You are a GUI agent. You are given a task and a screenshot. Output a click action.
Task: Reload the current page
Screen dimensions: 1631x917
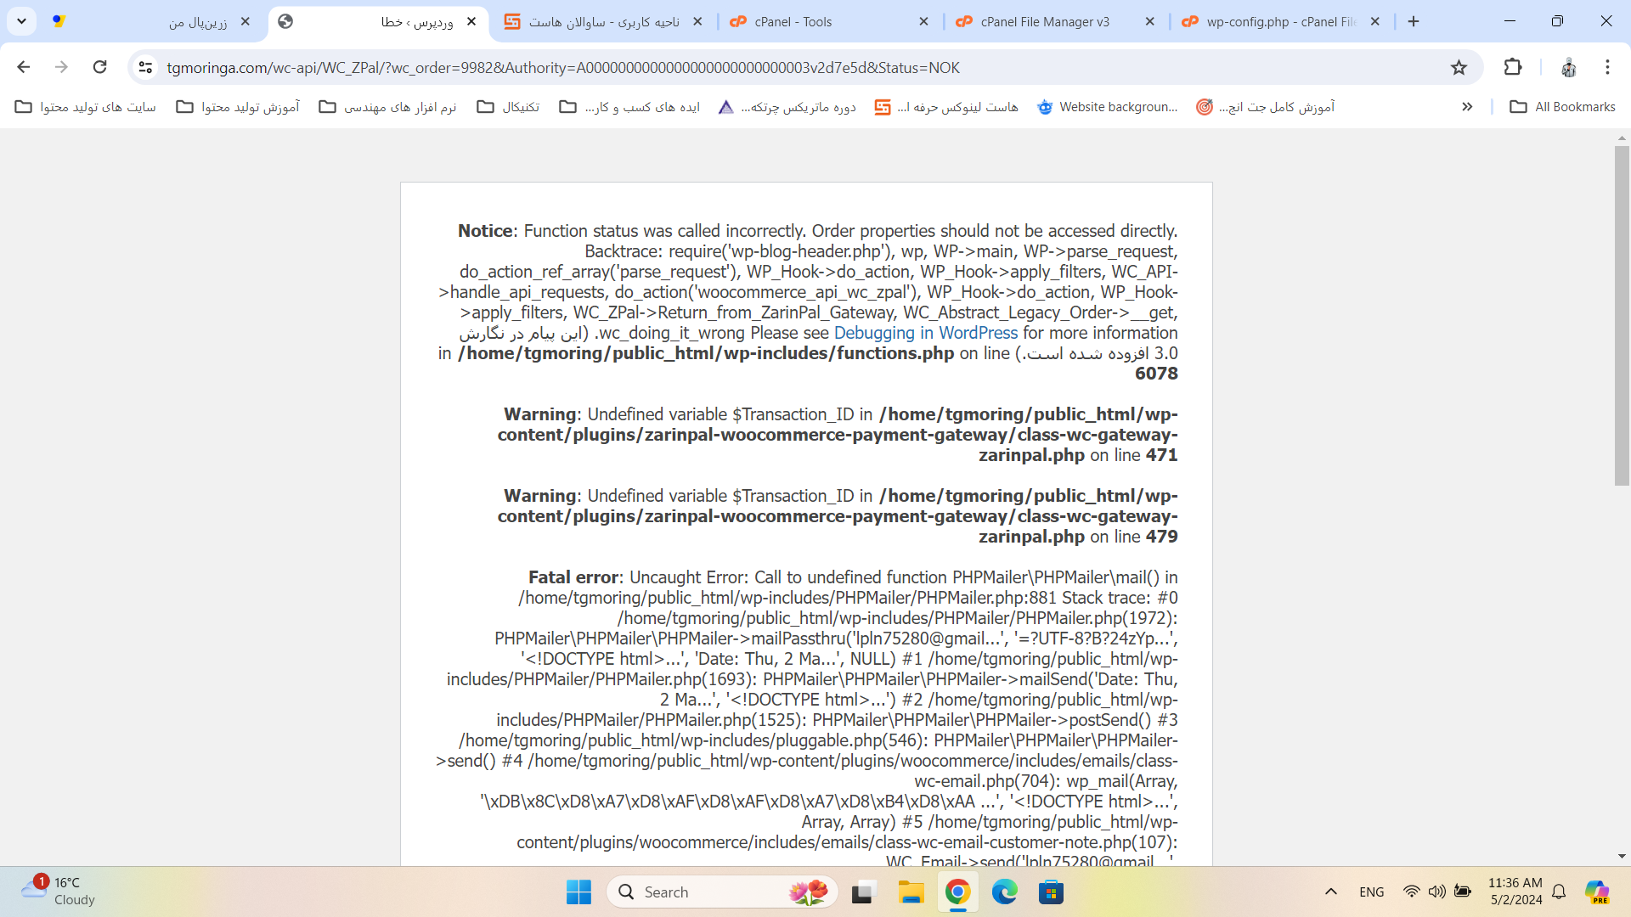click(x=99, y=67)
